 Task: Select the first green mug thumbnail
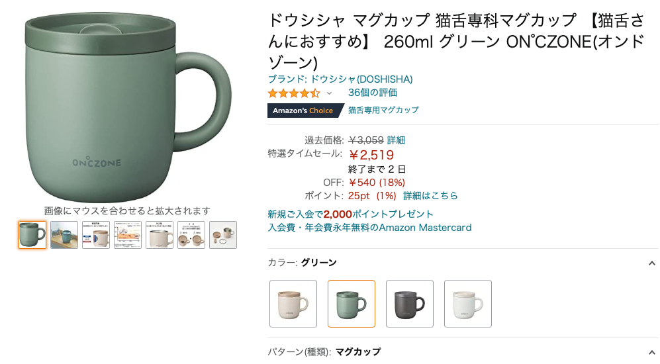(32, 235)
